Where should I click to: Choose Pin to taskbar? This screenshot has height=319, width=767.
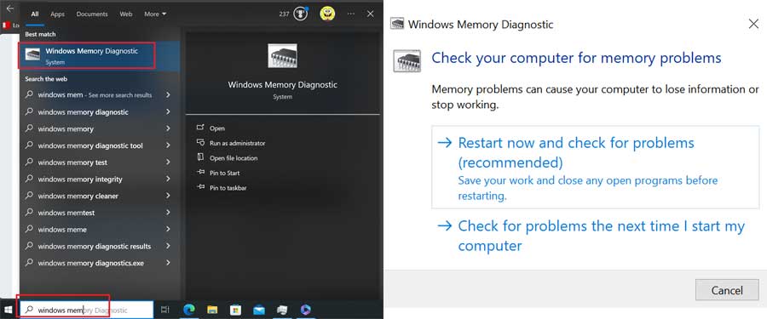pyautogui.click(x=228, y=188)
